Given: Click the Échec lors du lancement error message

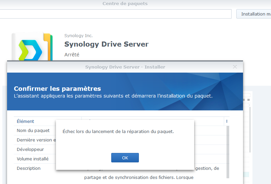Looking at the screenshot, I should (x=118, y=132).
